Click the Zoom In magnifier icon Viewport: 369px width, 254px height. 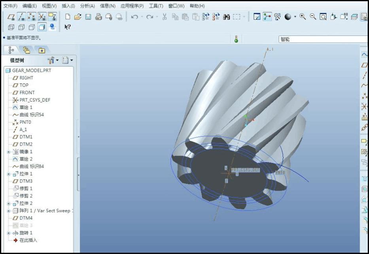click(303, 17)
